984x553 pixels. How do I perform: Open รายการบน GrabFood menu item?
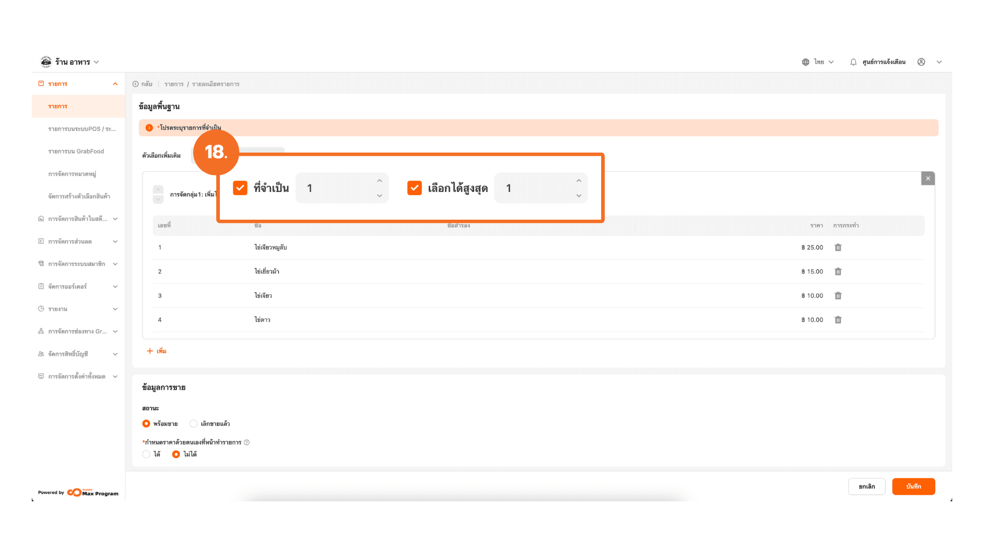pyautogui.click(x=76, y=151)
